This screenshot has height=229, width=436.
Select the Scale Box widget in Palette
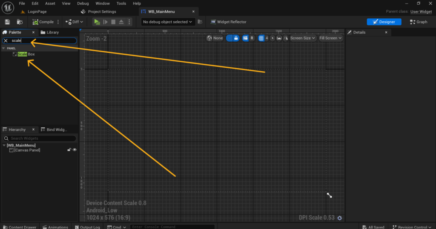click(26, 54)
